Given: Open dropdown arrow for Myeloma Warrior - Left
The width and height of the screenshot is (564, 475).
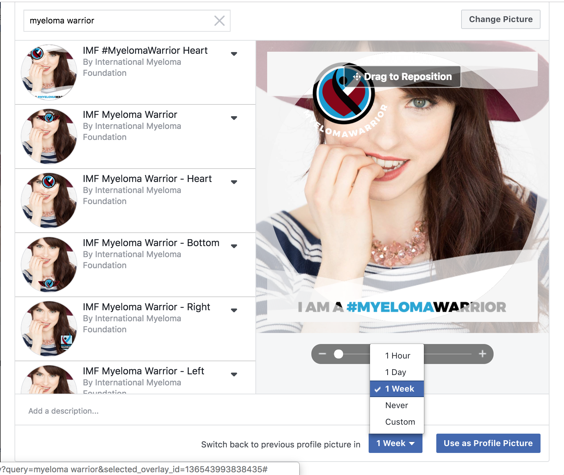Looking at the screenshot, I should click(234, 374).
